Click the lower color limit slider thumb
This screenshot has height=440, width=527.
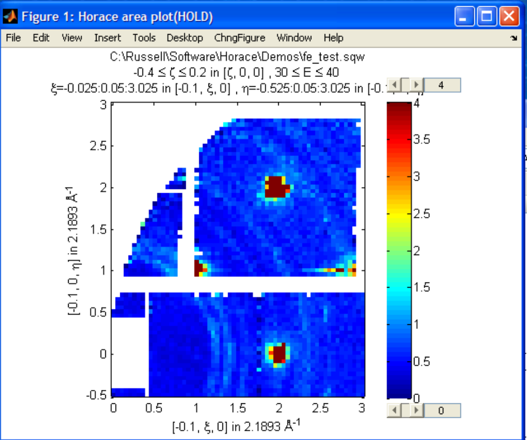(405, 411)
